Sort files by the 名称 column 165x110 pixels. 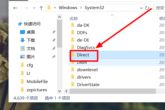[74, 18]
